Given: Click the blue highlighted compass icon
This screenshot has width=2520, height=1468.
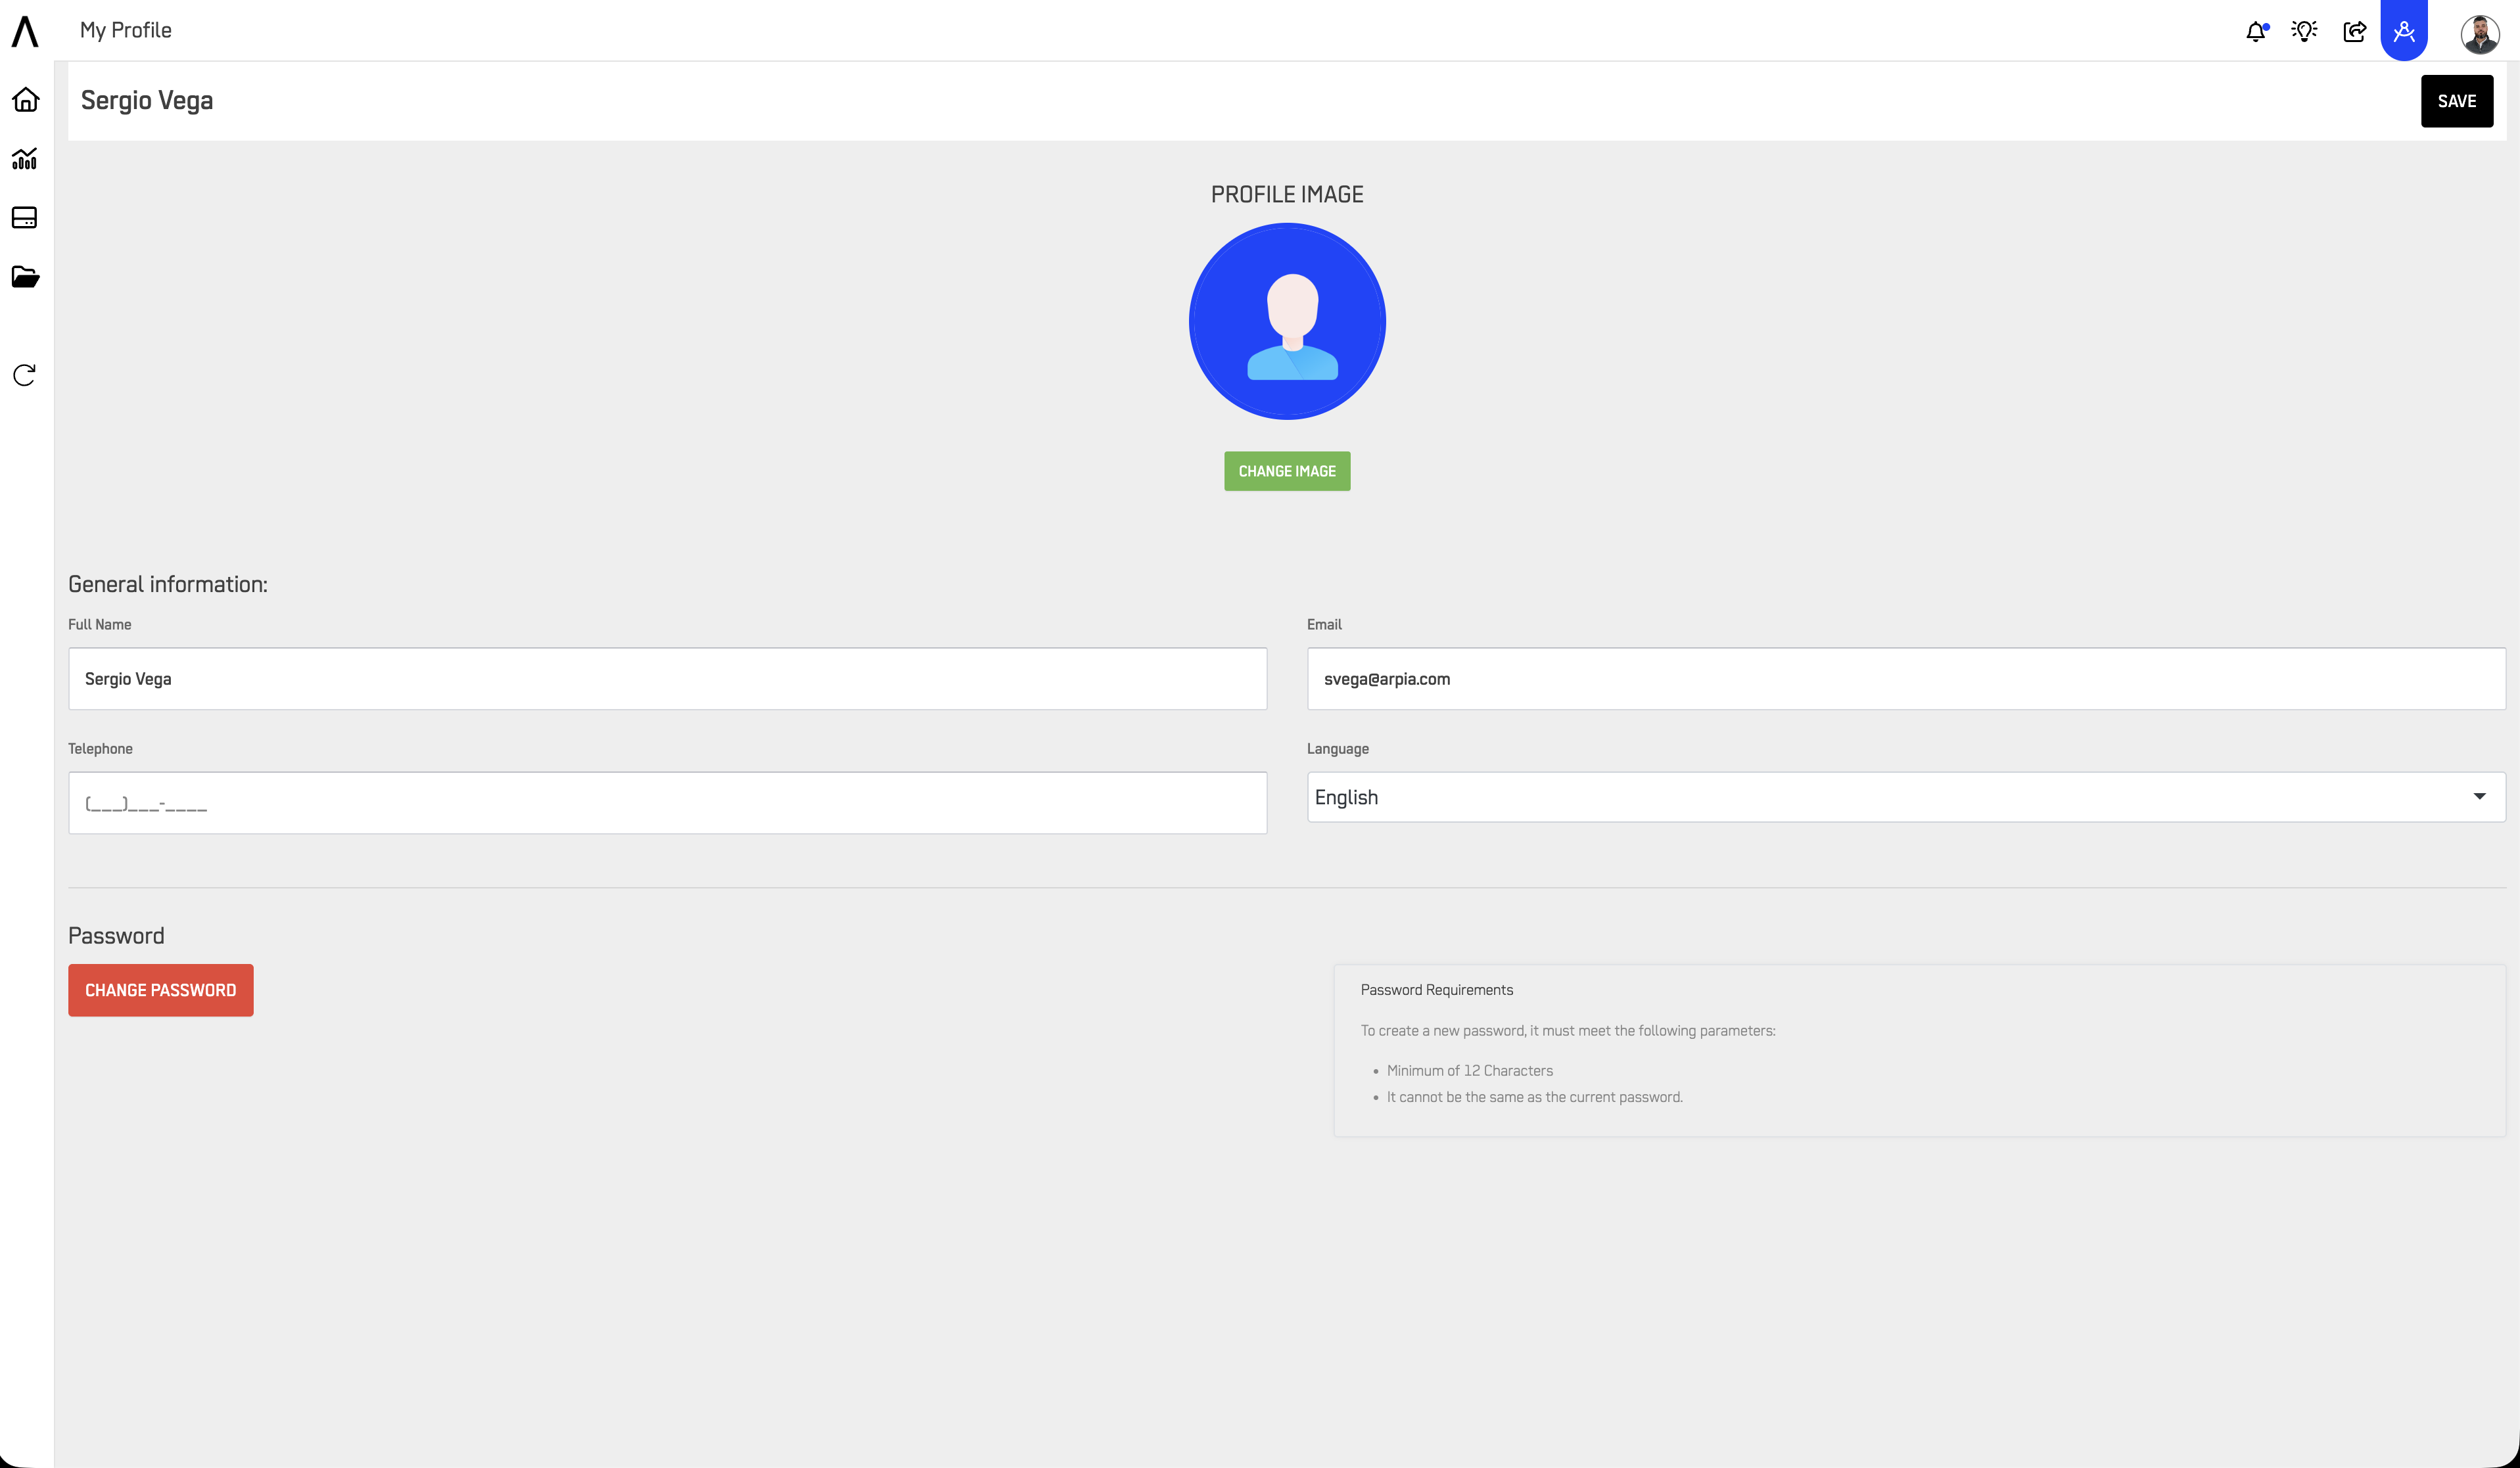Looking at the screenshot, I should (2404, 31).
